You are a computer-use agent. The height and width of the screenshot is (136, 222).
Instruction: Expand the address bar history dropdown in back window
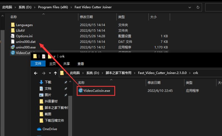190,7
